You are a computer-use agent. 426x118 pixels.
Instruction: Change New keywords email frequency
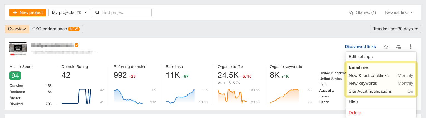405,83
